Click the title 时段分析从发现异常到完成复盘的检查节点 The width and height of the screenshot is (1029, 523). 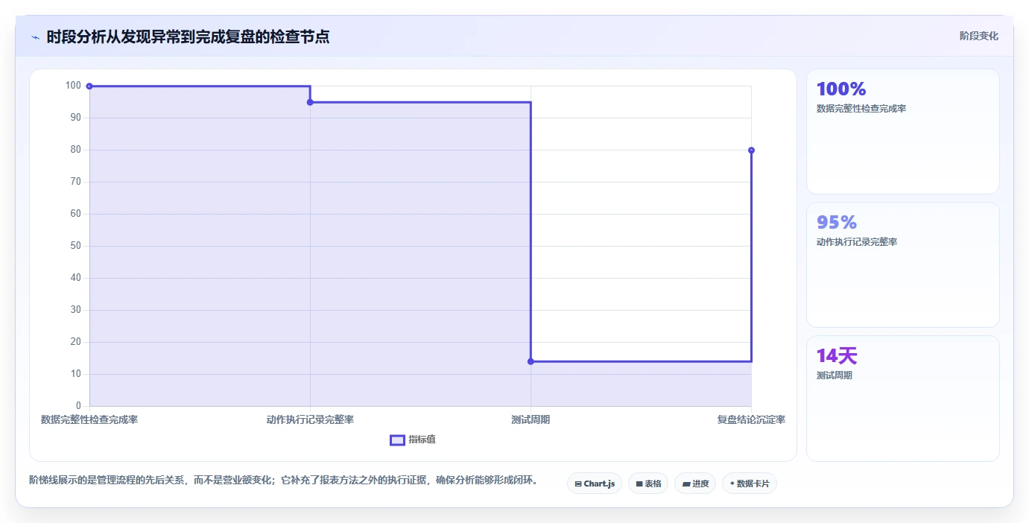point(188,37)
